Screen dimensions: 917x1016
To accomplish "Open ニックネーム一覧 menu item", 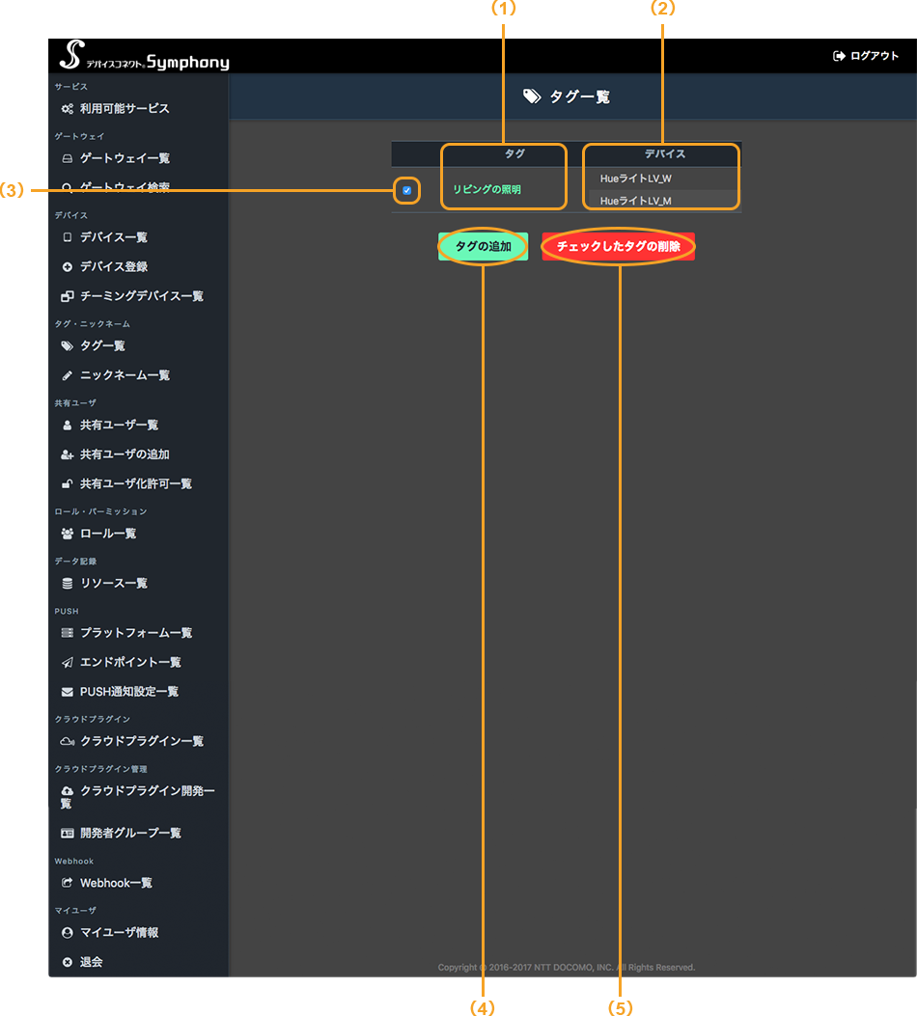I will (125, 375).
